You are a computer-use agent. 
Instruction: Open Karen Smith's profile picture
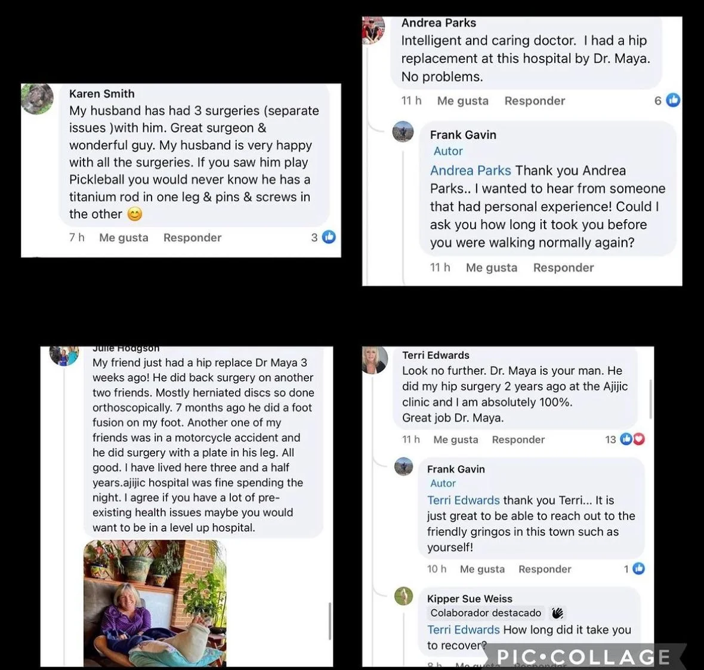click(x=37, y=99)
